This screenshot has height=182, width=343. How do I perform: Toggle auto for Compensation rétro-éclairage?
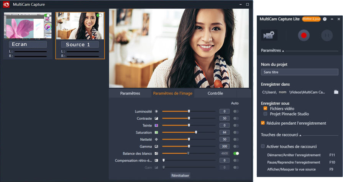pyautogui.click(x=236, y=160)
